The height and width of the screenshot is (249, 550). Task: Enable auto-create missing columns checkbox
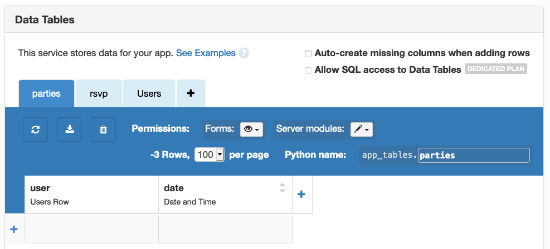click(308, 54)
